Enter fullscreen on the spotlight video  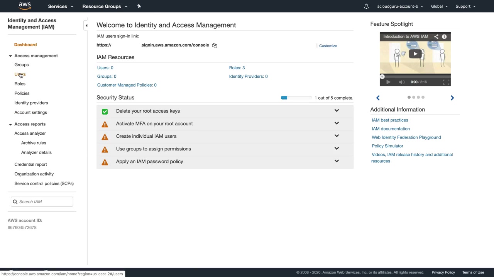click(x=446, y=82)
